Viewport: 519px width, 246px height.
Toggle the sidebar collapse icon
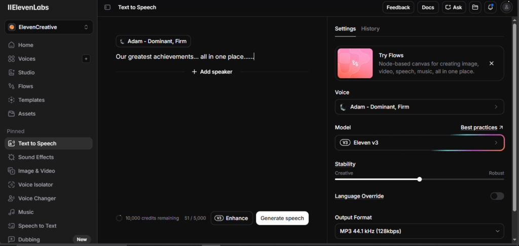(107, 7)
